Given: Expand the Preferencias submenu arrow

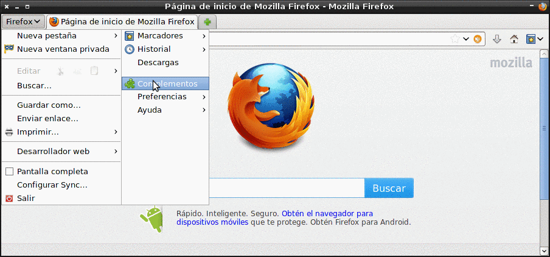Looking at the screenshot, I should (x=204, y=97).
